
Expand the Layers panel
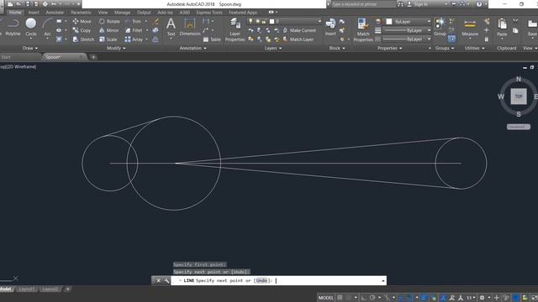(x=272, y=49)
